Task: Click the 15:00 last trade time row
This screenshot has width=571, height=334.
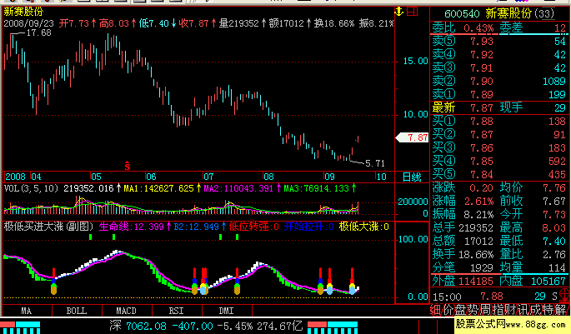Action: 495,297
